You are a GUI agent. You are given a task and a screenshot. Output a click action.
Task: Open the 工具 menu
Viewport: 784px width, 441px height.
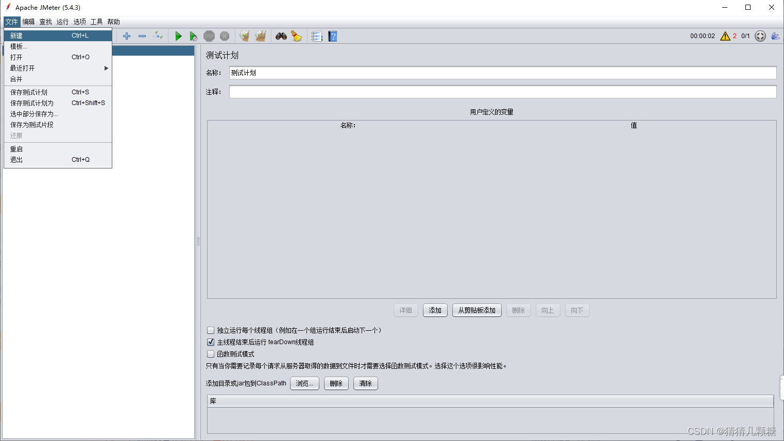tap(96, 22)
